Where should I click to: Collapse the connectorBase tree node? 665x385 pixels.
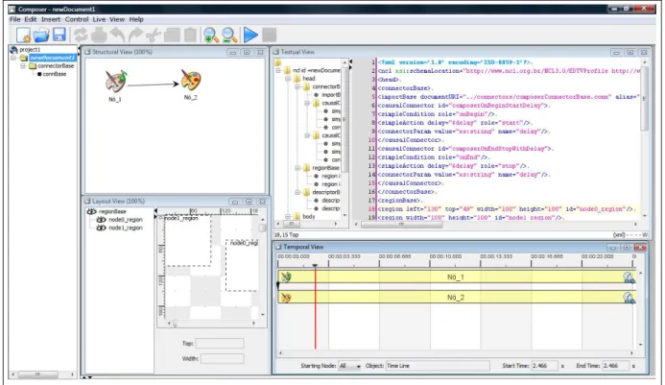click(x=23, y=66)
